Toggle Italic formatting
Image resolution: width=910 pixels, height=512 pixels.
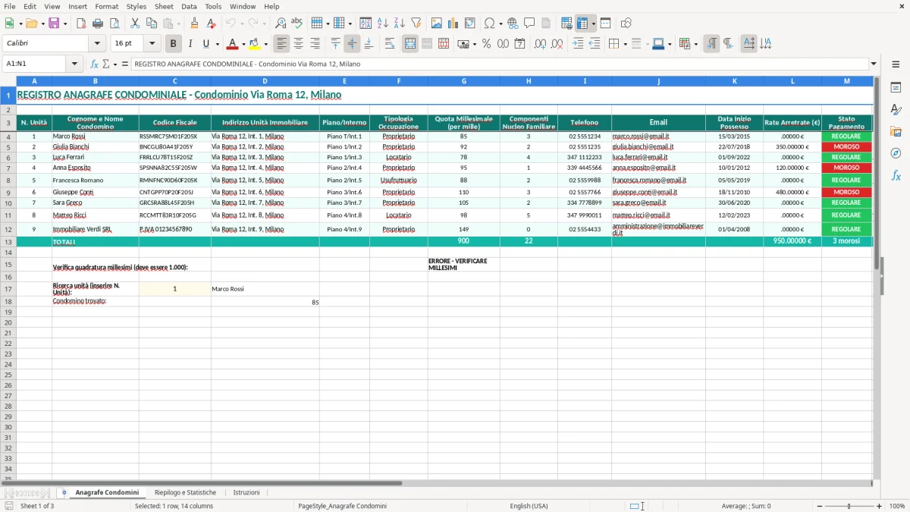pyautogui.click(x=190, y=44)
